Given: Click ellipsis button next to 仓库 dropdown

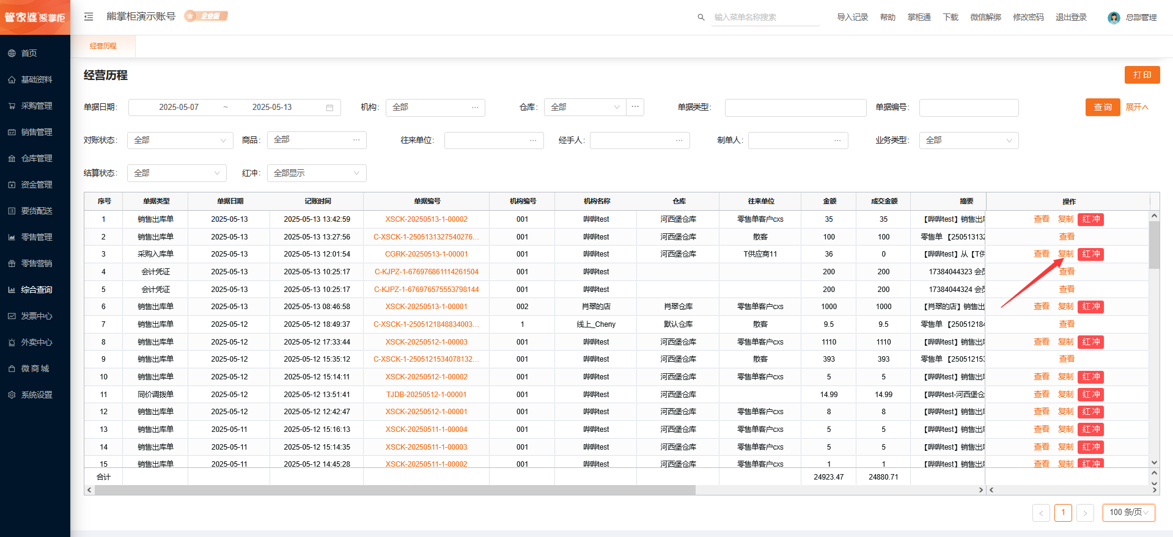Looking at the screenshot, I should [x=635, y=107].
